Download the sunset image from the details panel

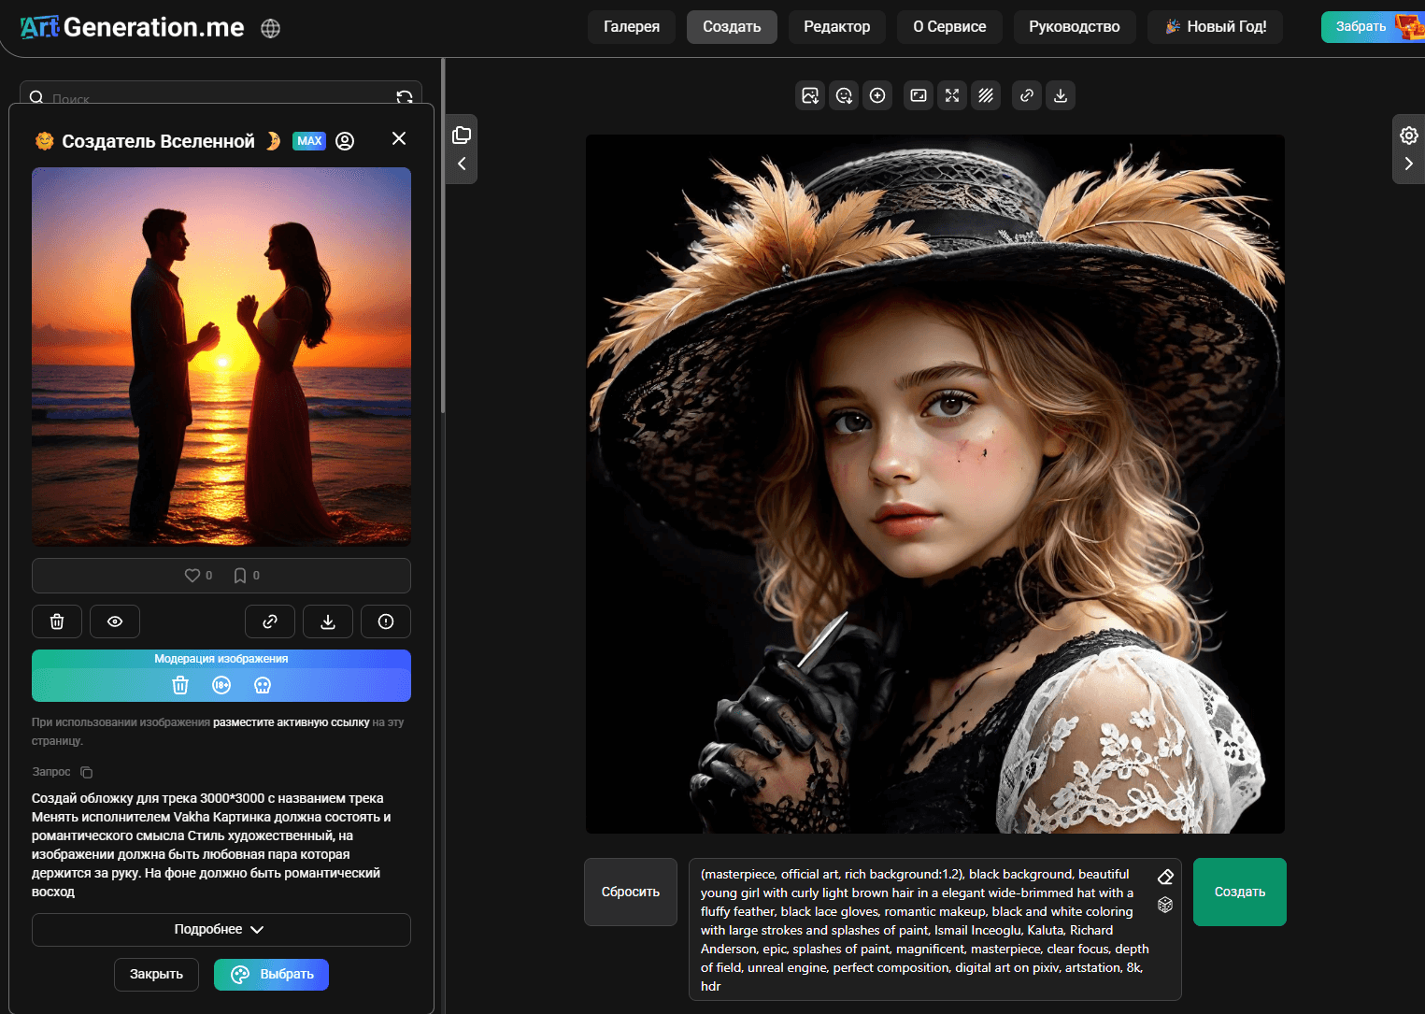point(328,621)
